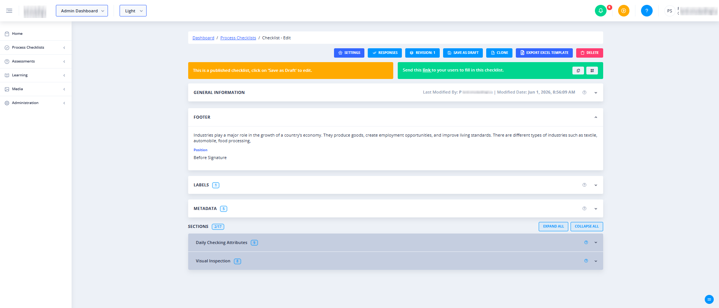The image size is (719, 308).
Task: Open the Admin Dashboard dropdown
Action: [x=82, y=11]
